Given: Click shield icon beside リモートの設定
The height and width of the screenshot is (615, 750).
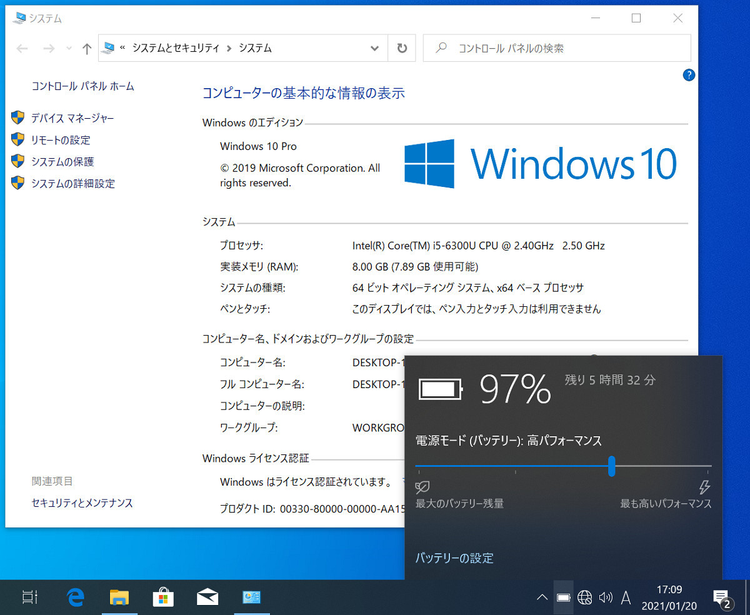Looking at the screenshot, I should click(18, 139).
